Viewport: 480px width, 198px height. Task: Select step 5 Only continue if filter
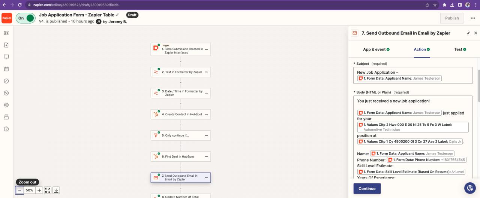click(x=181, y=135)
